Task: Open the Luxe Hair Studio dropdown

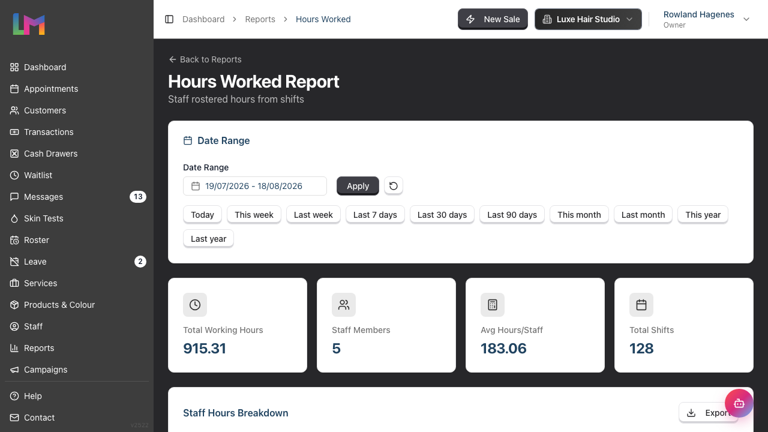Action: click(x=588, y=19)
